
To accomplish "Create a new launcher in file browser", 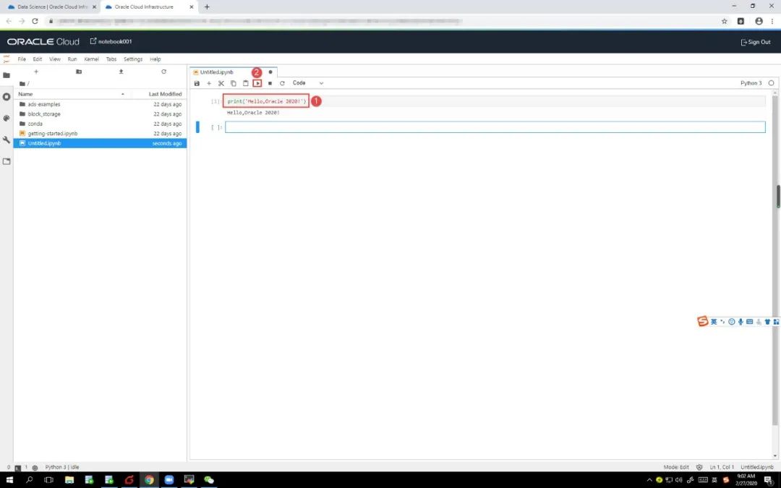I will (x=36, y=72).
